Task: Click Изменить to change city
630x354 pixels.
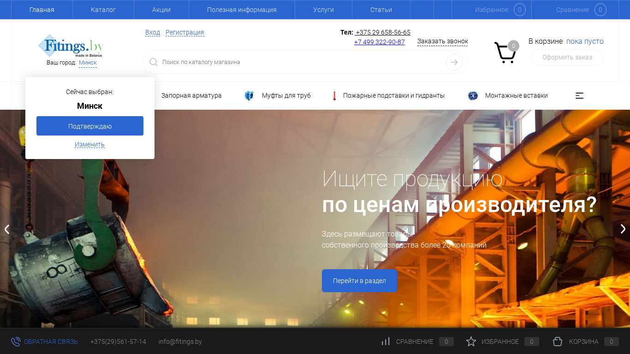Action: pyautogui.click(x=89, y=145)
